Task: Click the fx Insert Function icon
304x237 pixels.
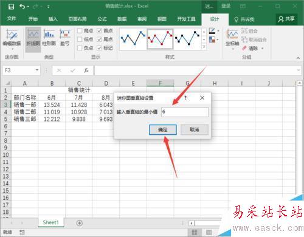Action: click(x=86, y=70)
